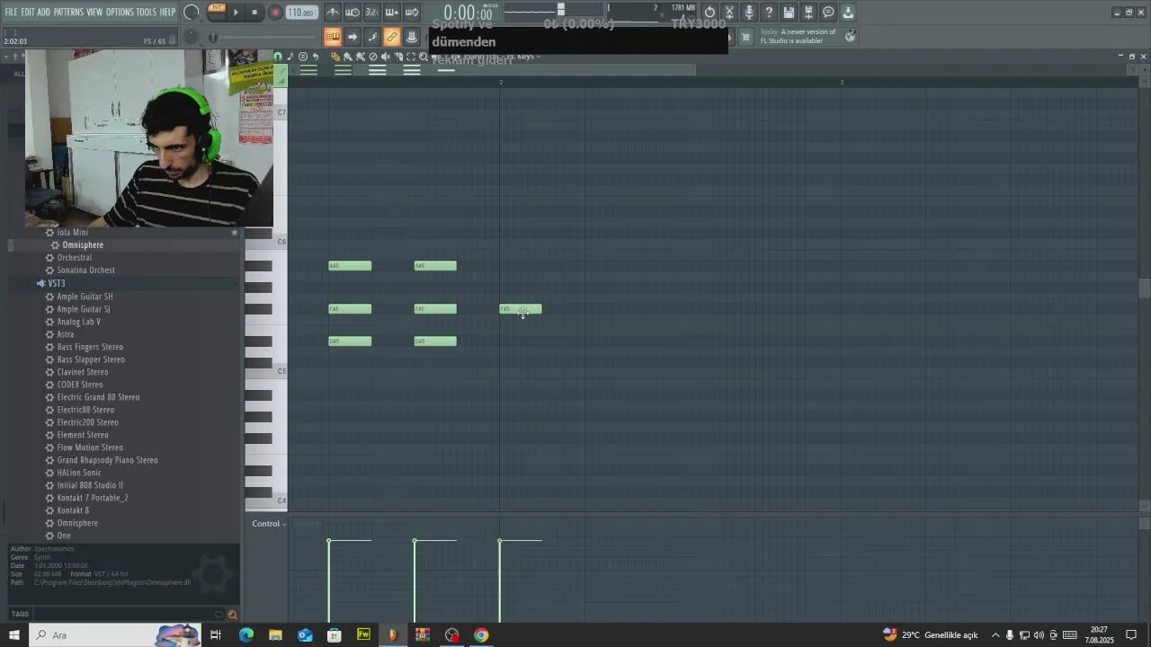Select the piano roll zoom tool
Screen dimensions: 1151x647
tap(424, 56)
